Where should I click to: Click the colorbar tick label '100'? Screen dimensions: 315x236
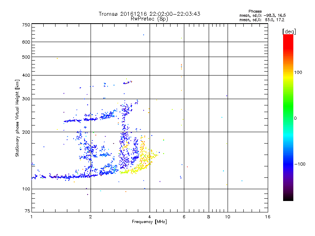[x=298, y=72]
